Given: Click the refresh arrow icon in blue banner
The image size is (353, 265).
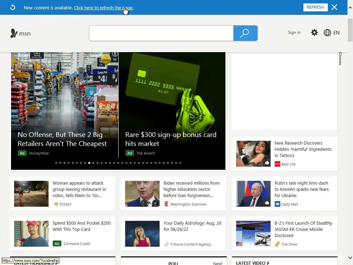Looking at the screenshot, I should [x=13, y=8].
